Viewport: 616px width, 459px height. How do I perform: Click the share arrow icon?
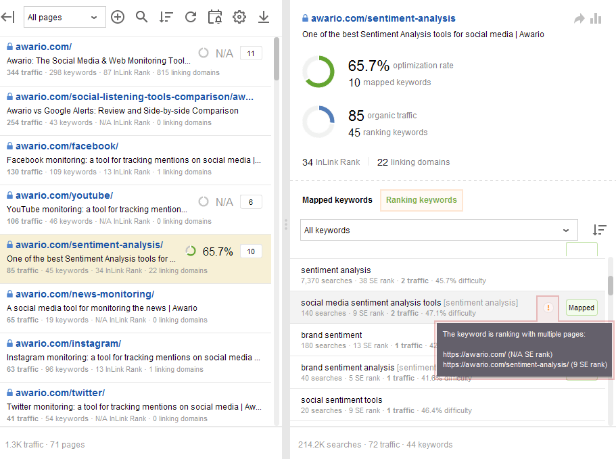579,18
